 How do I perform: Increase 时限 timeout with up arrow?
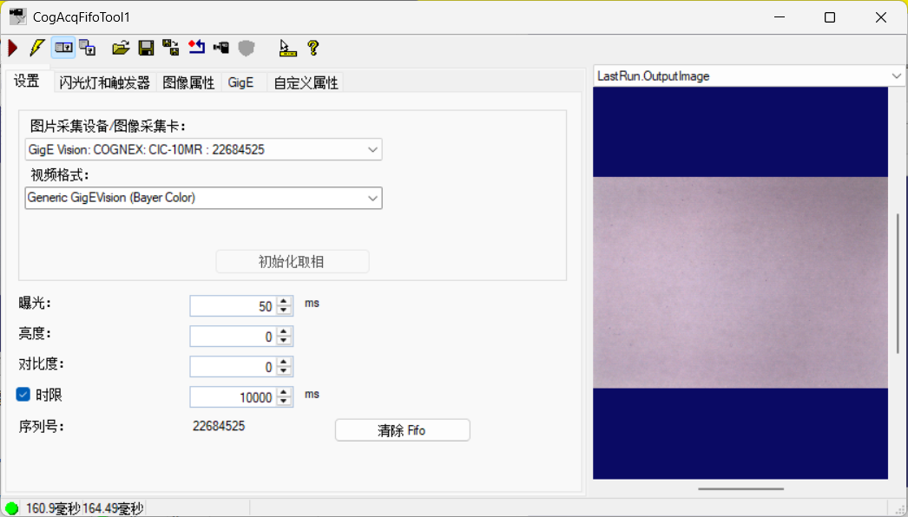[x=284, y=393]
